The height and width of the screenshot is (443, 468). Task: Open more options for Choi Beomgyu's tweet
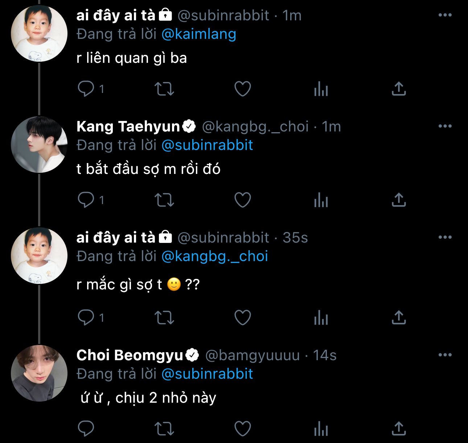[445, 355]
